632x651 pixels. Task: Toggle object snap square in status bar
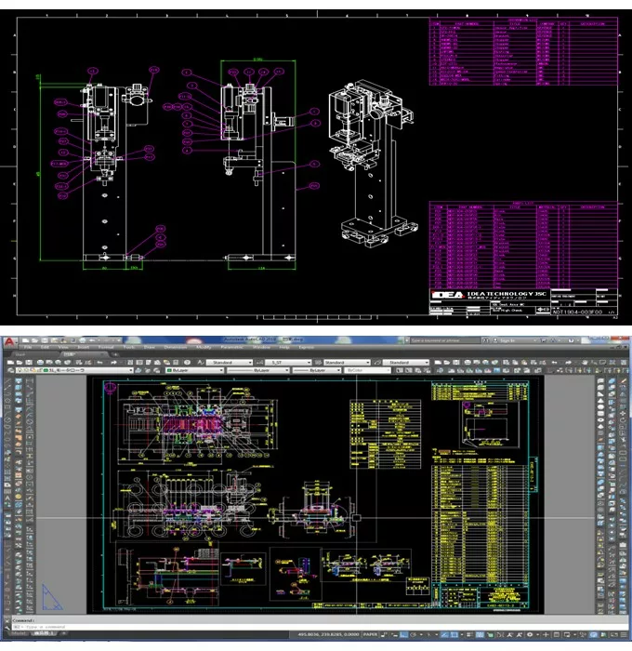(454, 634)
